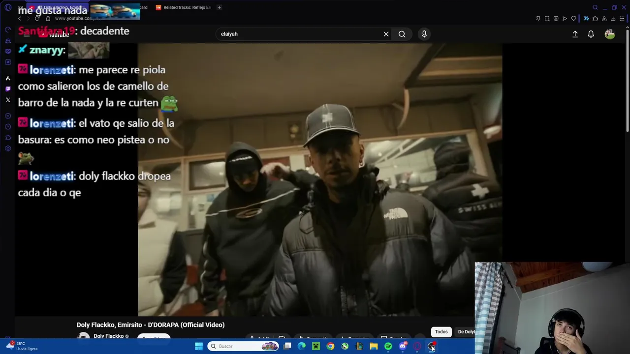Open the browser downloads icon
Screen dimensions: 630x354
point(613,19)
